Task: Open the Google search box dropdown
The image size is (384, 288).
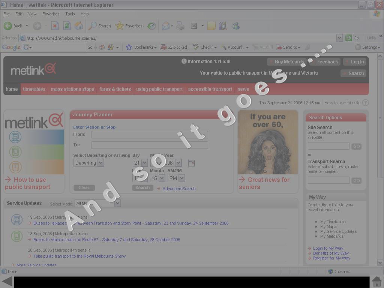Action: point(31,47)
